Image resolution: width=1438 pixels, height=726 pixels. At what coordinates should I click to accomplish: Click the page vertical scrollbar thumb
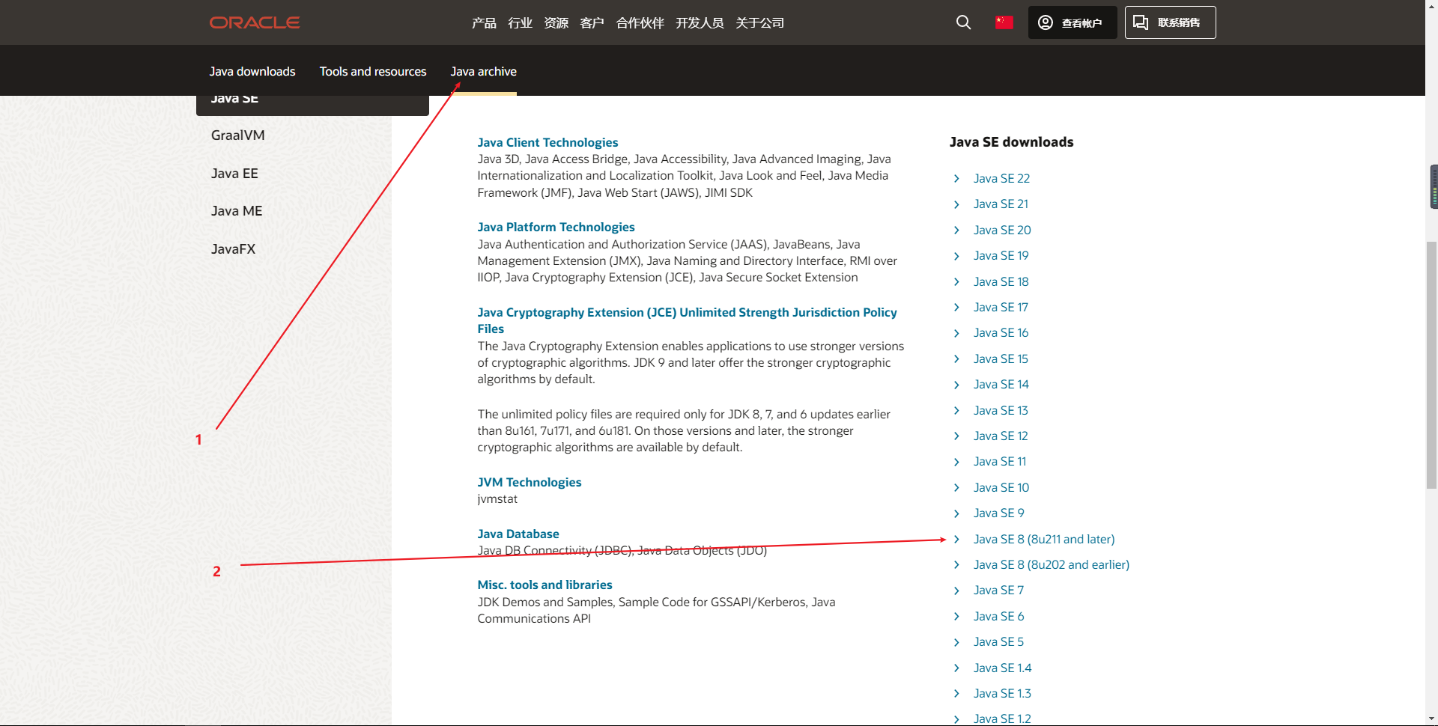(1431, 364)
